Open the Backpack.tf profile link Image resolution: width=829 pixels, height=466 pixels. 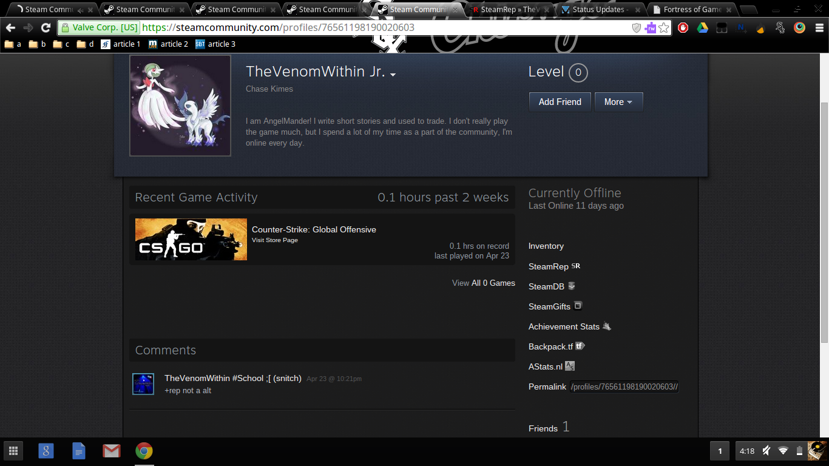click(551, 346)
